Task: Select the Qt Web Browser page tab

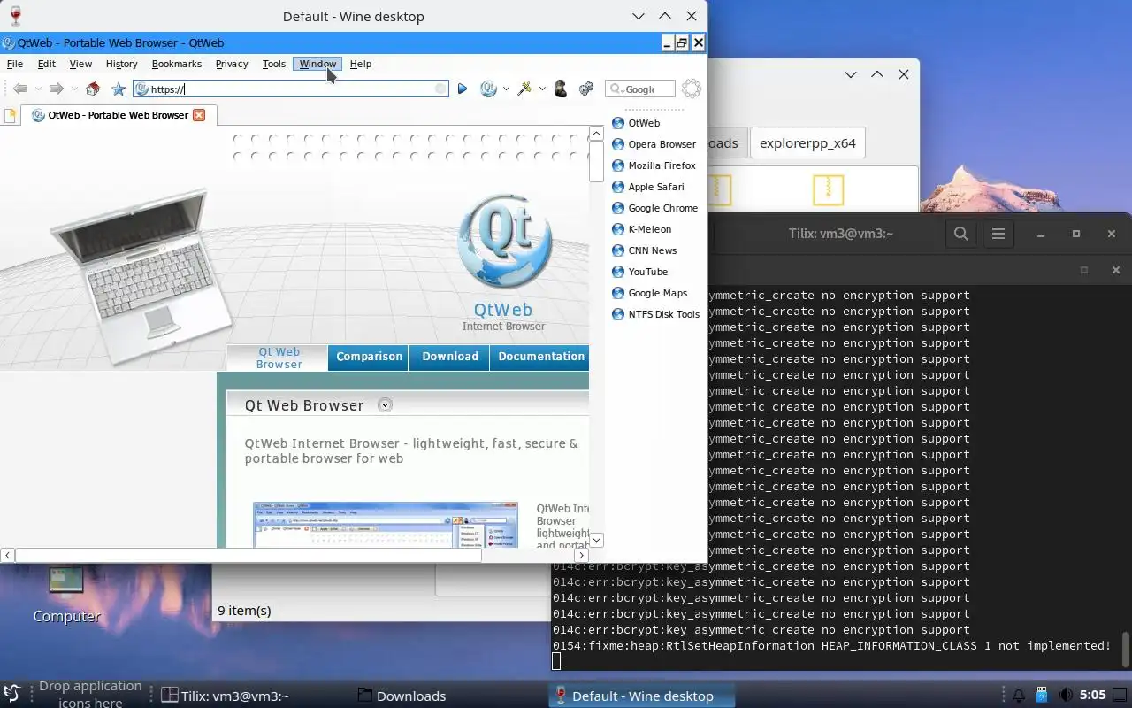Action: (279, 358)
